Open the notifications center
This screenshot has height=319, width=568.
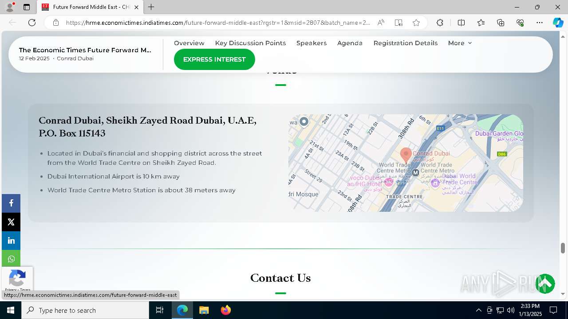pos(553,310)
